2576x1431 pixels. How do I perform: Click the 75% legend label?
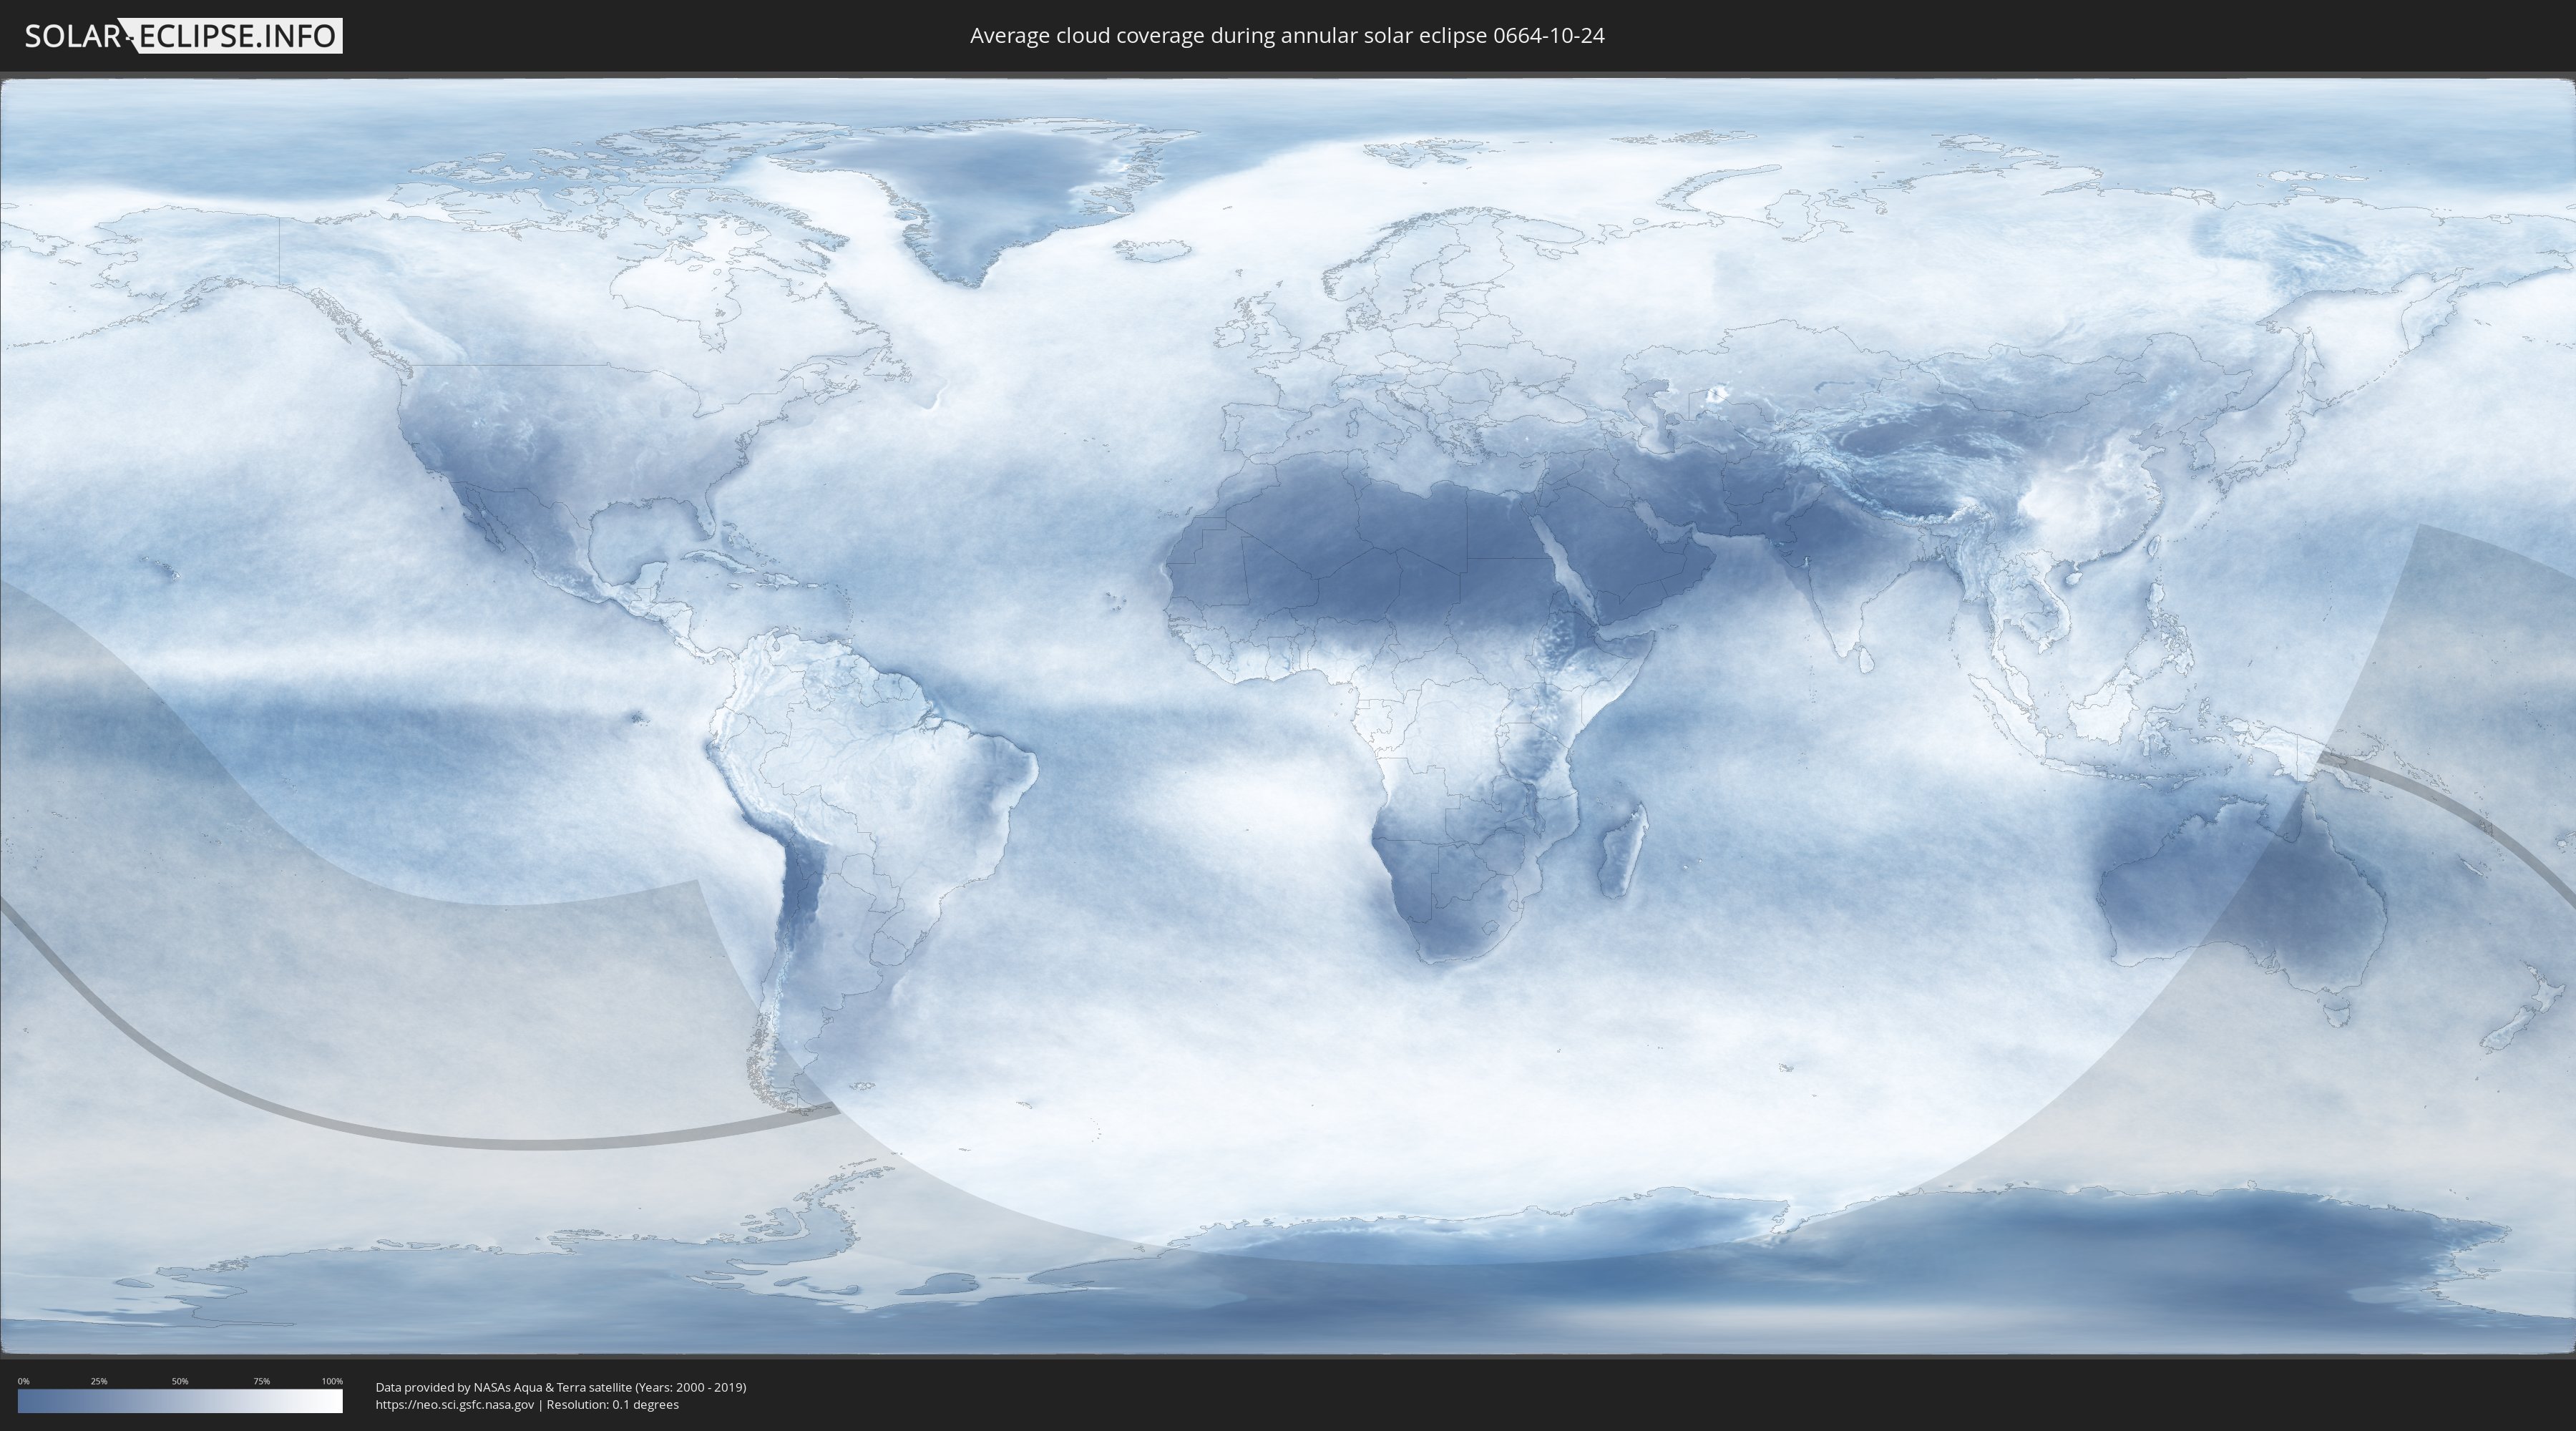[261, 1381]
